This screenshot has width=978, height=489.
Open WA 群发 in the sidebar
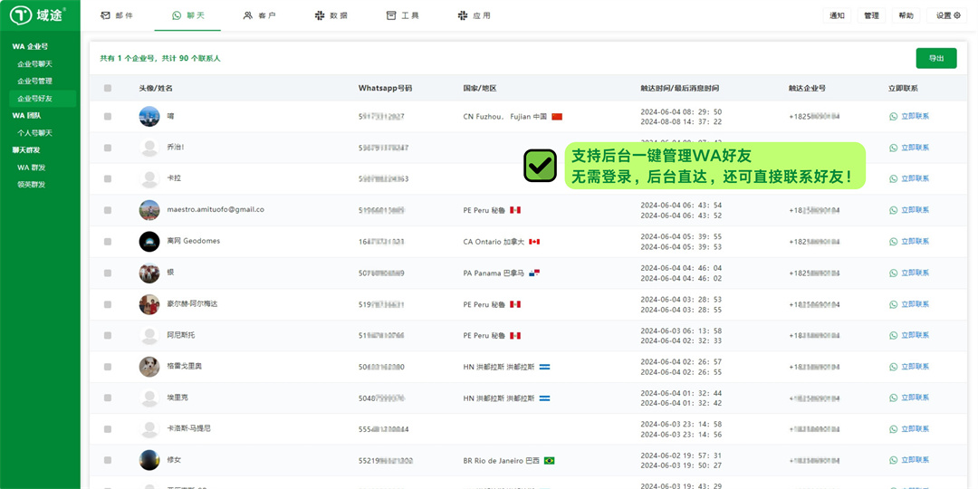point(31,168)
